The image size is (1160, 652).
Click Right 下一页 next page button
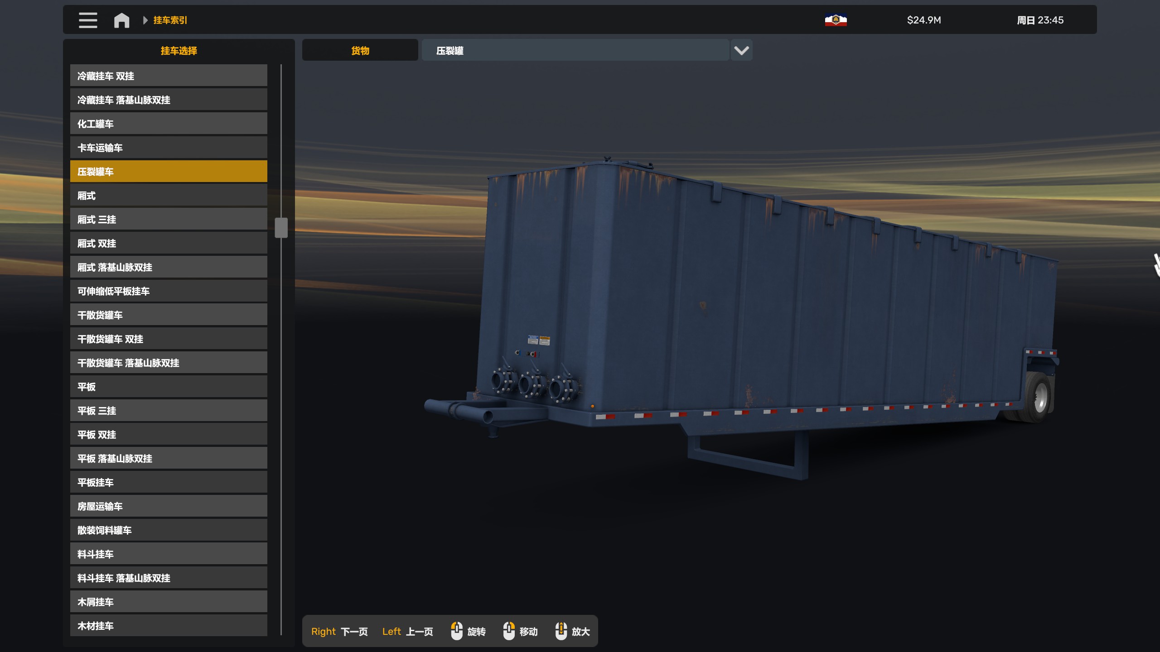[x=339, y=631]
